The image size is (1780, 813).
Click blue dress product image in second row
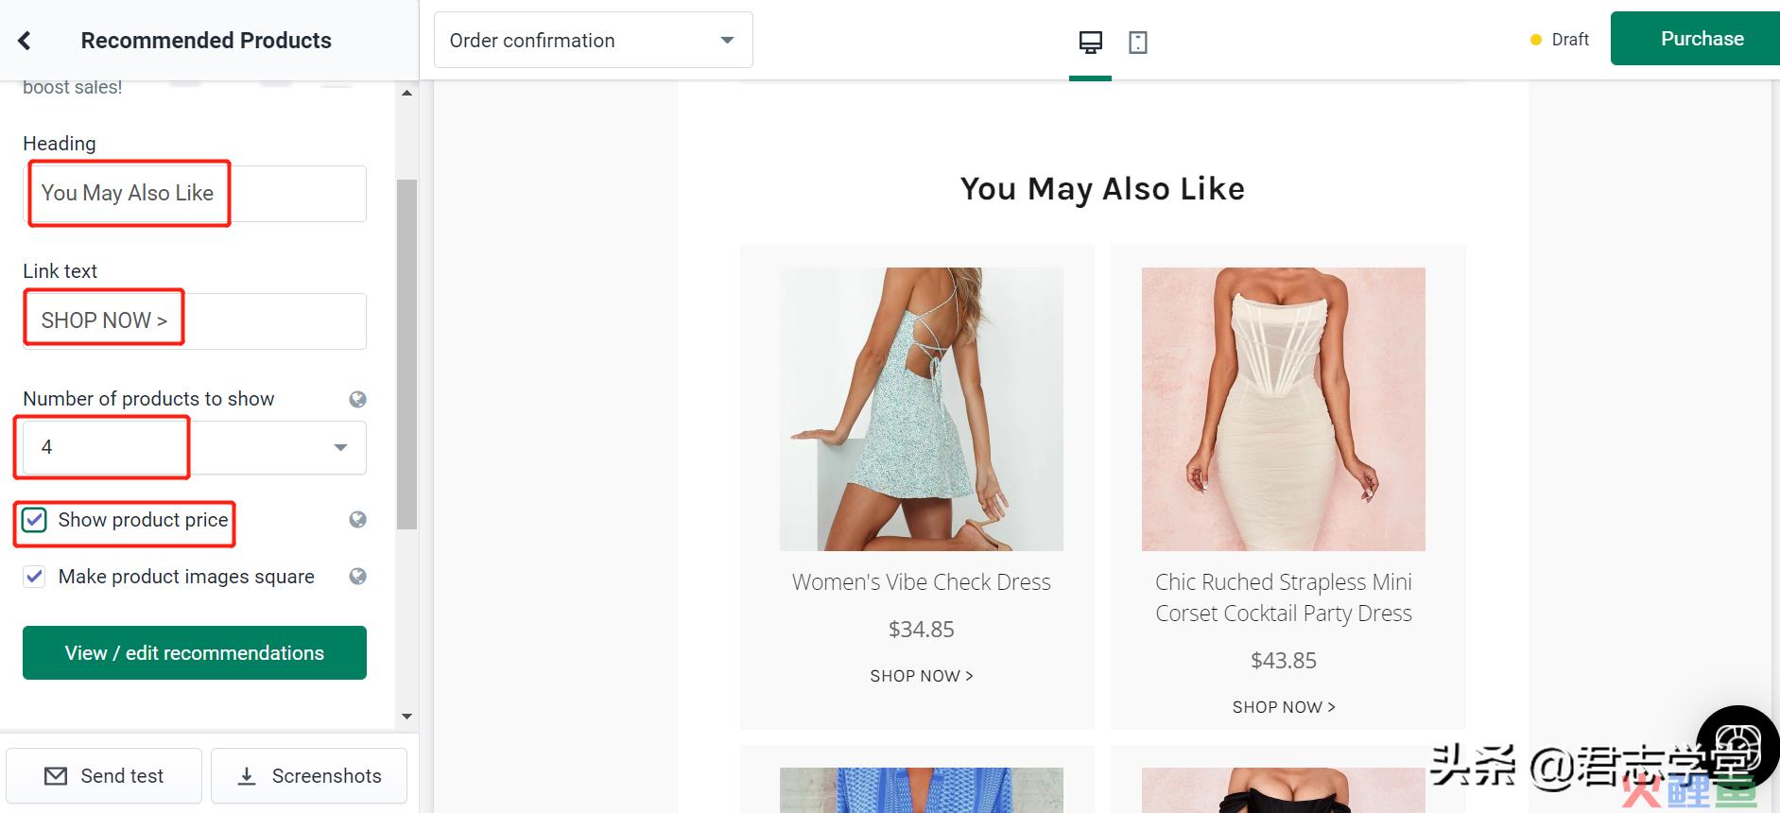922,790
